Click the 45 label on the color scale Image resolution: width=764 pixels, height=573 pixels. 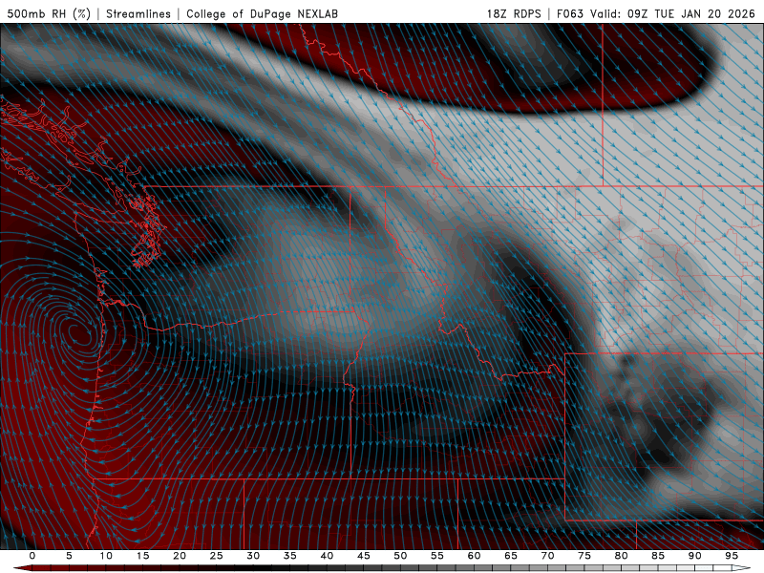(364, 556)
